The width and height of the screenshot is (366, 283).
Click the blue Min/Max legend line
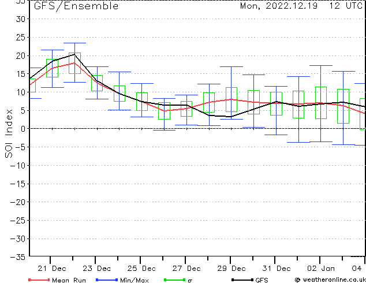pos(107,280)
